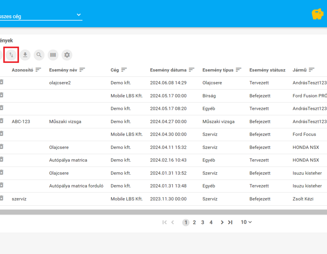Screen dimensions: 327x254
Task: Click the Zsolt Kézi vehicle cell
Action: tap(303, 199)
